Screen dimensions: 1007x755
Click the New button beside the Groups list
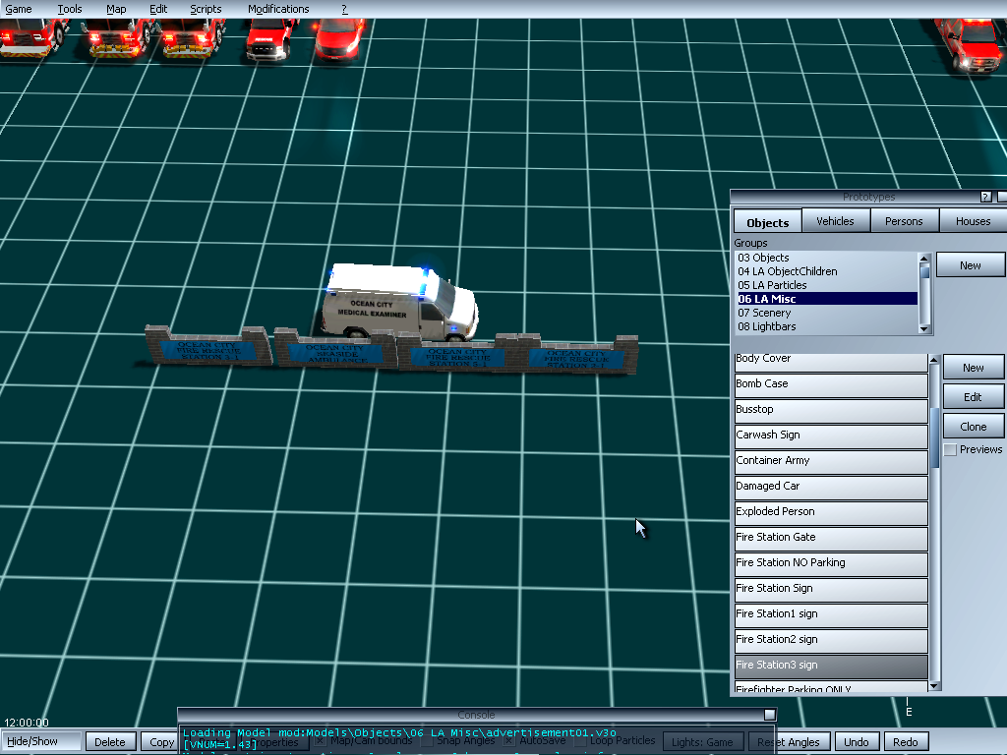pos(971,265)
